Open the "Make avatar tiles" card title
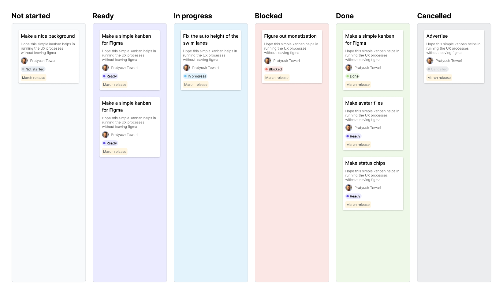The height and width of the screenshot is (294, 503). 364,103
